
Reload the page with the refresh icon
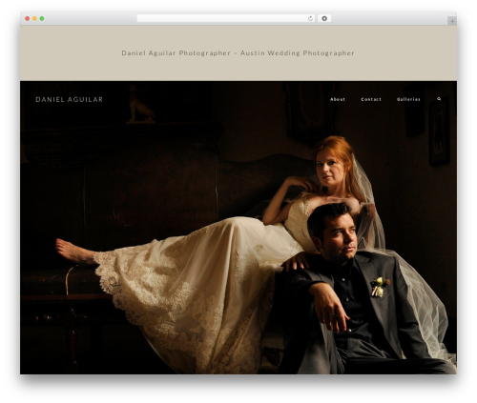(310, 19)
